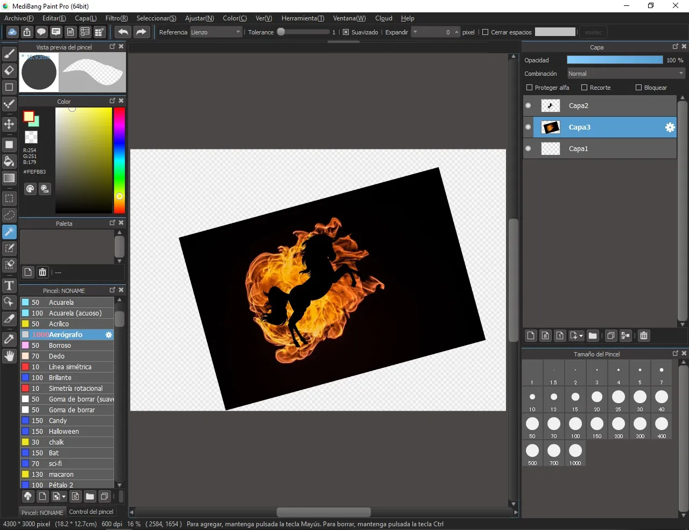
Task: Open the Combinación Normal dropdown
Action: point(626,74)
